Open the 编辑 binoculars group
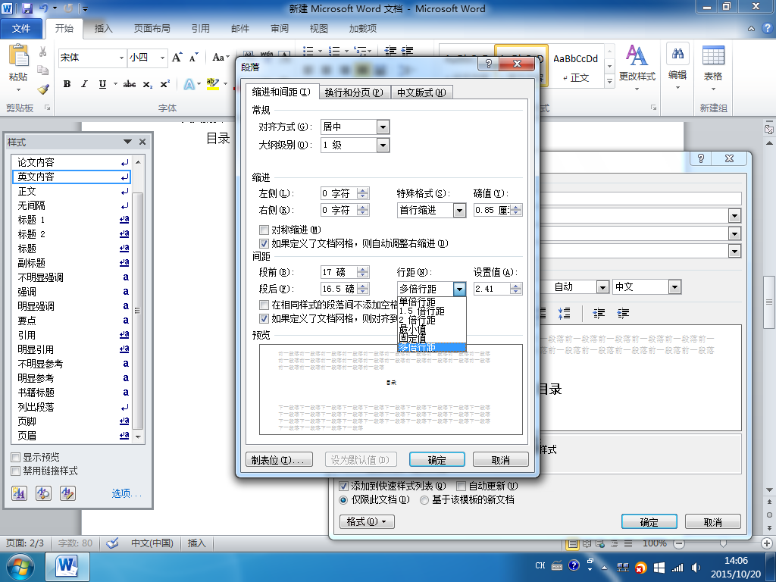This screenshot has height=582, width=776. click(677, 67)
